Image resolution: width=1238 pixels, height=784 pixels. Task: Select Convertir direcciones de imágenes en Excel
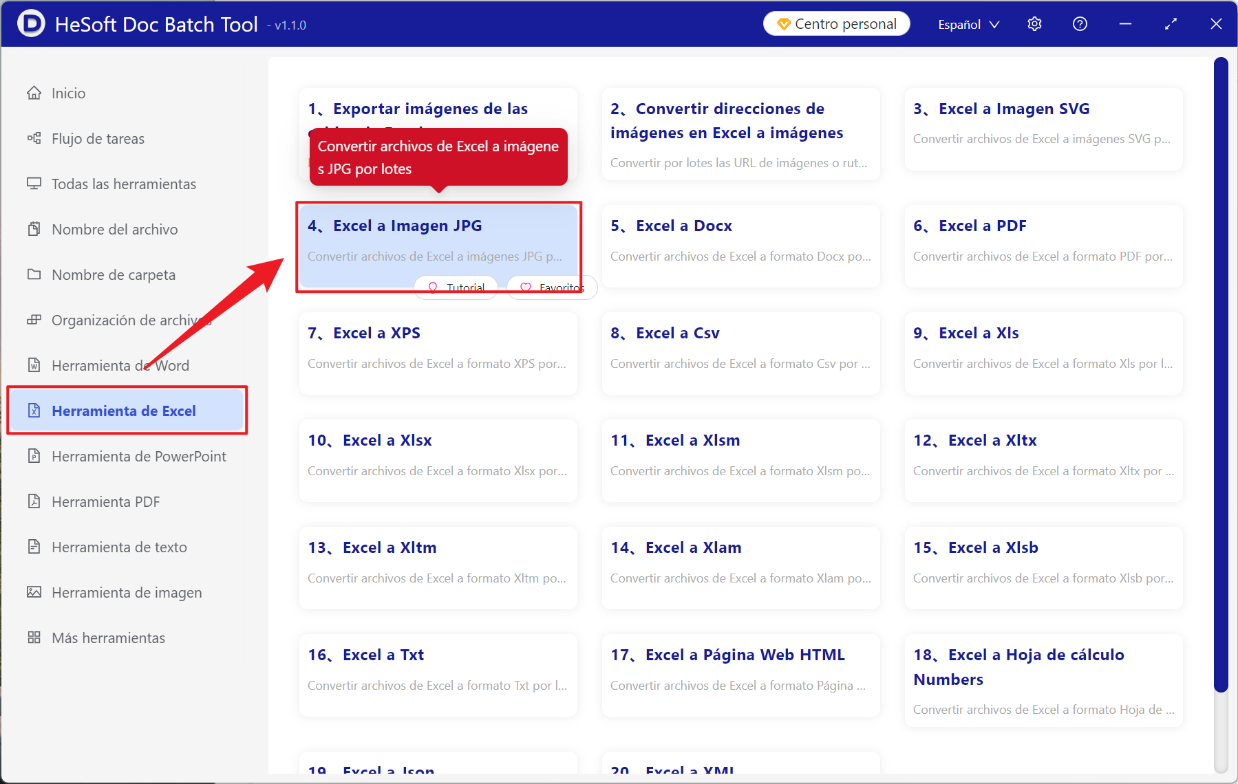(727, 120)
